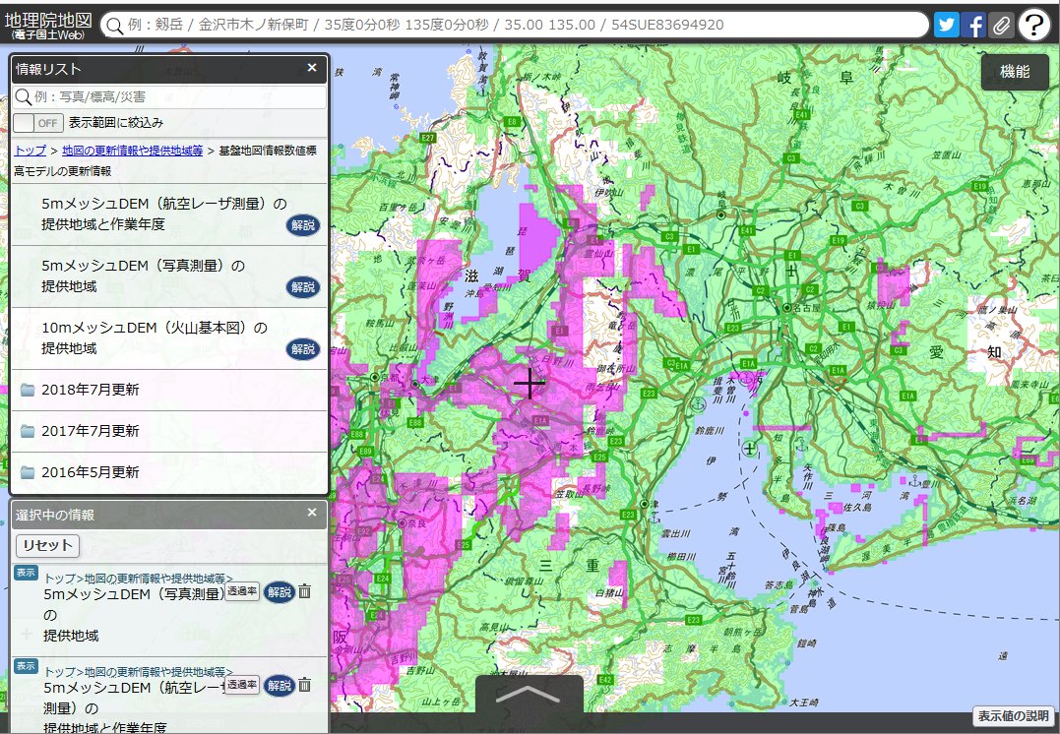This screenshot has width=1060, height=734.
Task: Expand 2018年7月更新 row
Action: pyautogui.click(x=169, y=390)
